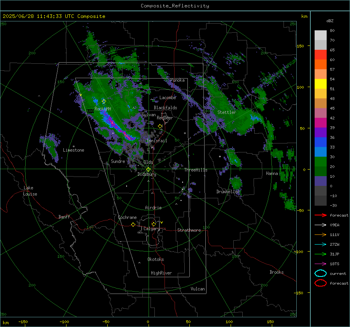Image resolution: width=350 pixels, height=327 pixels.
Task: Click the Strathmore label
Action: tap(189, 230)
